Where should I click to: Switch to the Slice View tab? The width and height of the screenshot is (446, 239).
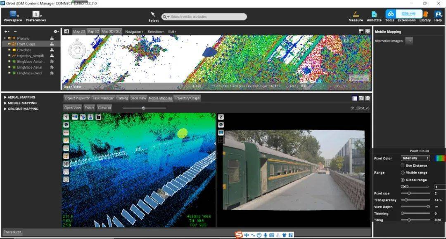pos(138,98)
